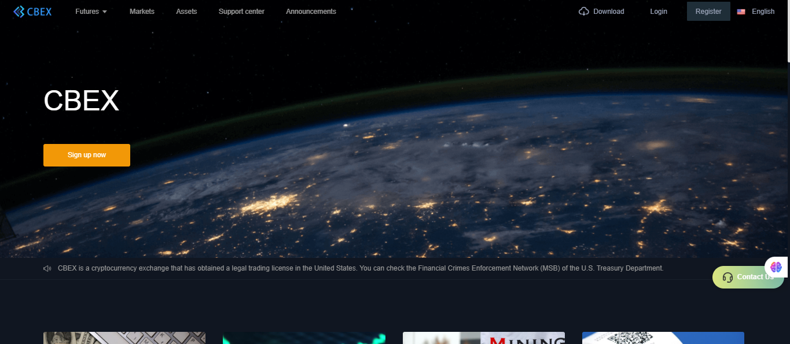790x344 pixels.
Task: Click the American flag language icon
Action: click(741, 11)
